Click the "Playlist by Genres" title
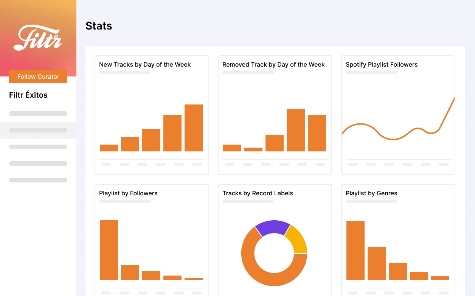 tap(371, 193)
